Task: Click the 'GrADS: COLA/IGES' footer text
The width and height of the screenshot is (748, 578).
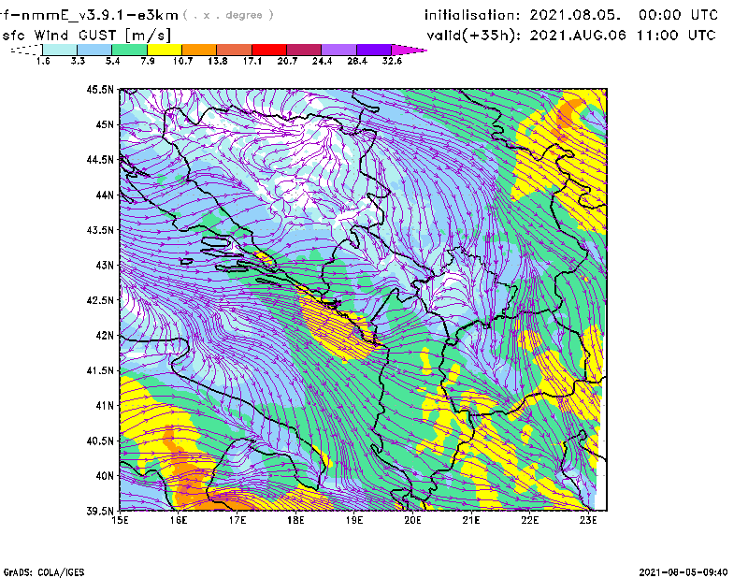Action: pyautogui.click(x=44, y=572)
